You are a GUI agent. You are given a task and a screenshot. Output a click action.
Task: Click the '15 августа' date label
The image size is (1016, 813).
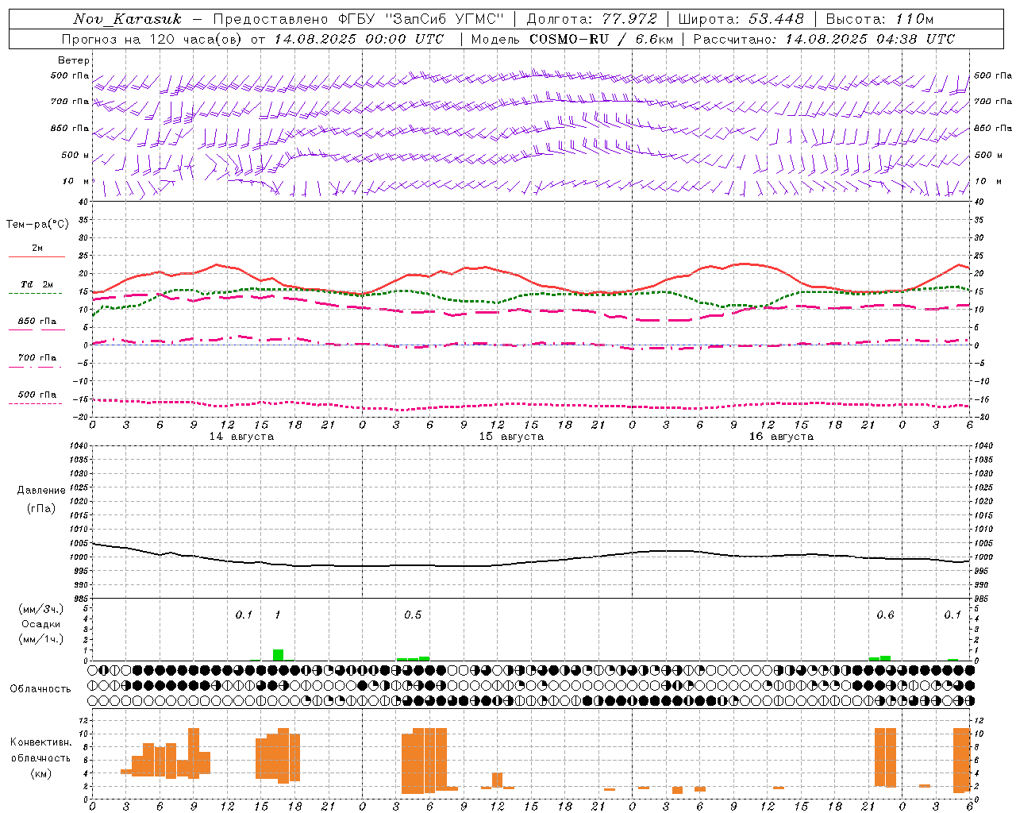pyautogui.click(x=511, y=437)
